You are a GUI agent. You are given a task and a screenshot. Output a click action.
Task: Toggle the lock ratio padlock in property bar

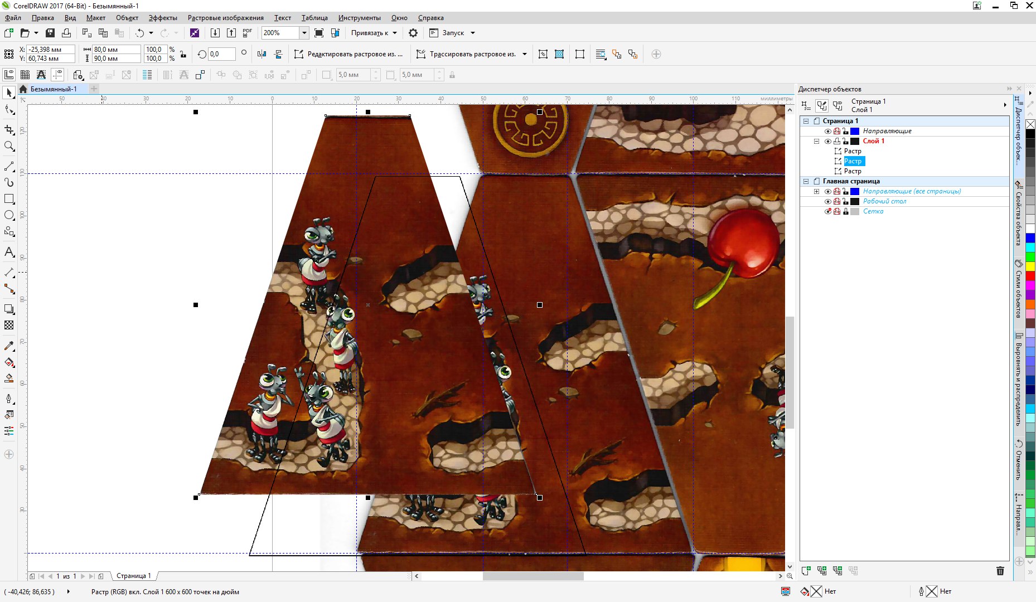[183, 54]
